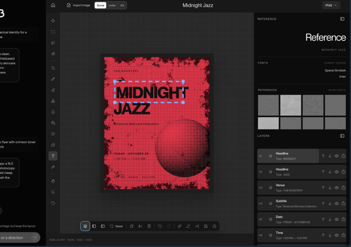The image size is (351, 247).
Task: Redo with the bottom bar redo arrow
Action: click(x=169, y=226)
